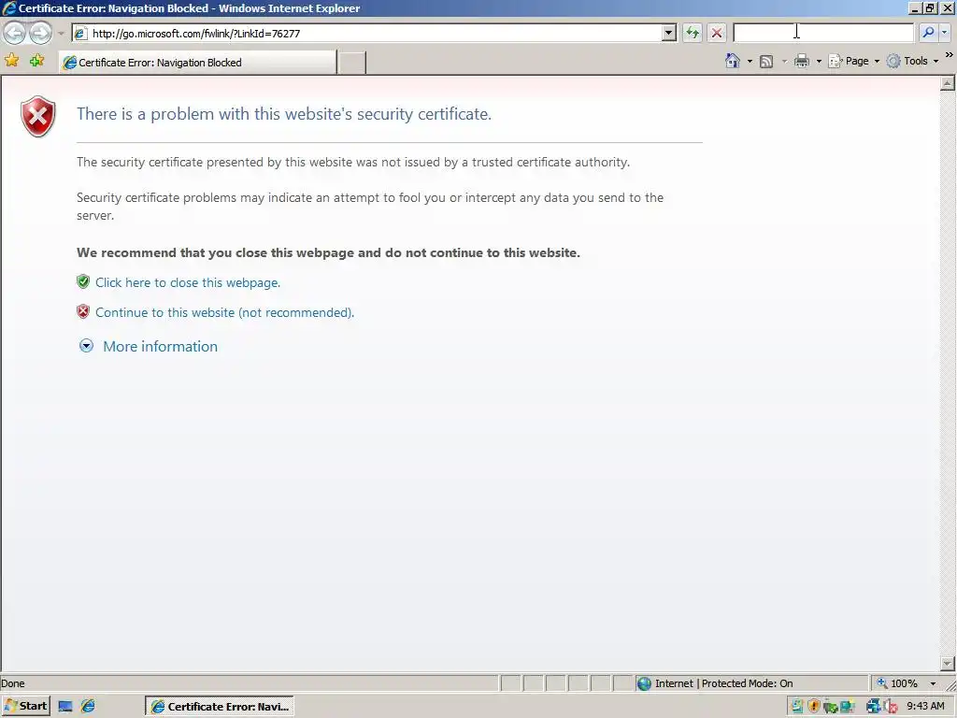Launch Internet Explorer from quick launch
The width and height of the screenshot is (957, 718).
(x=88, y=707)
